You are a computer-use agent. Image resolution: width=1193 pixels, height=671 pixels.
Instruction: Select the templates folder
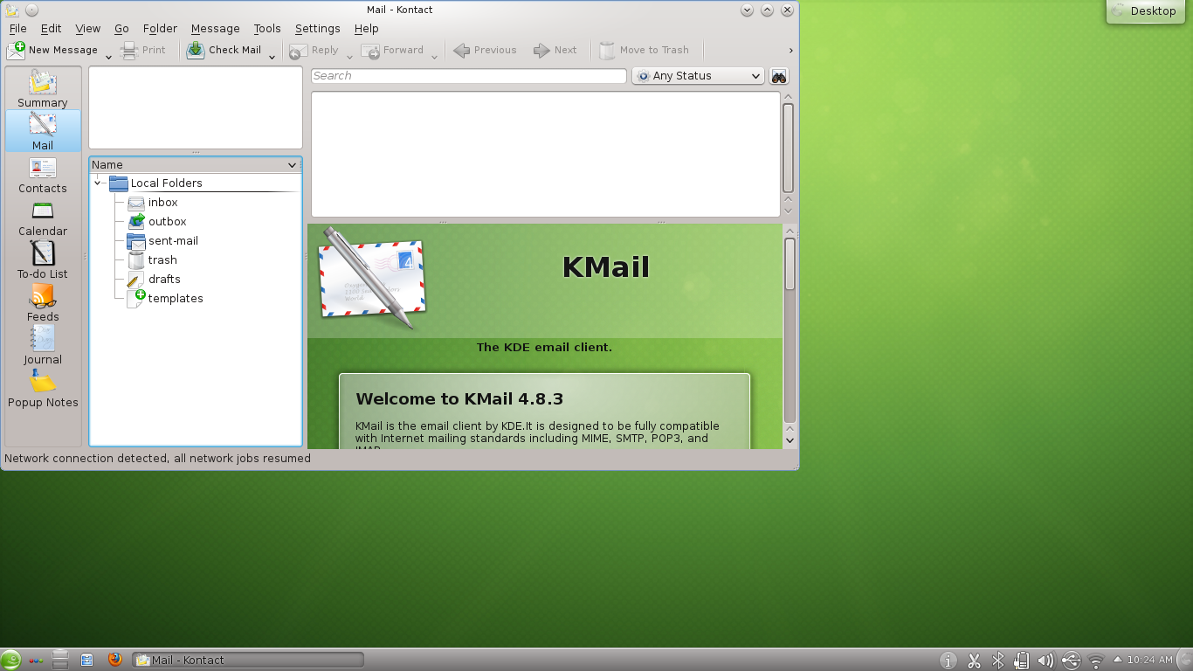click(176, 299)
